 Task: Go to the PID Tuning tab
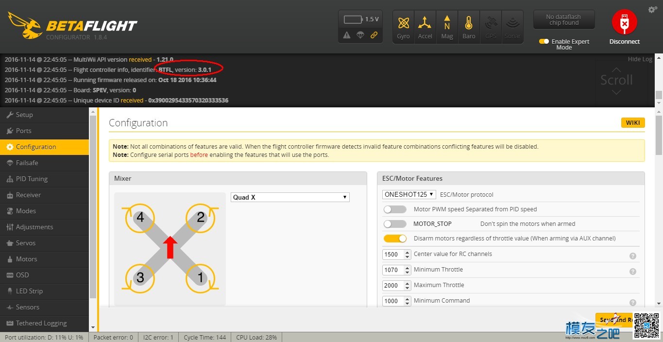(44, 179)
